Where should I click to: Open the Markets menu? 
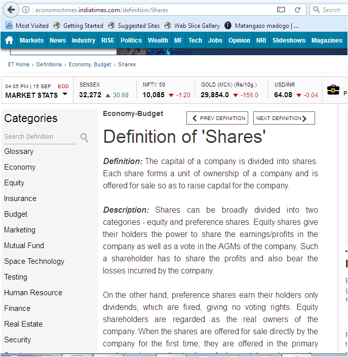click(x=31, y=41)
